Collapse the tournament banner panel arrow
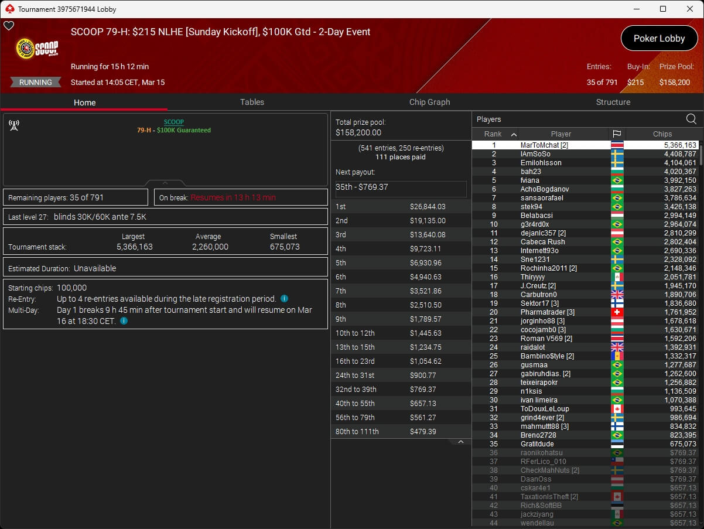 coord(165,183)
